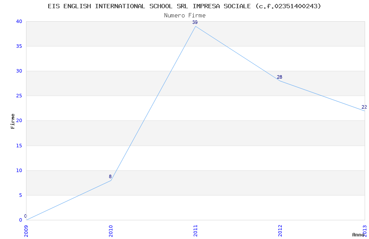Click the x-axis year label 2012

[x=280, y=231]
